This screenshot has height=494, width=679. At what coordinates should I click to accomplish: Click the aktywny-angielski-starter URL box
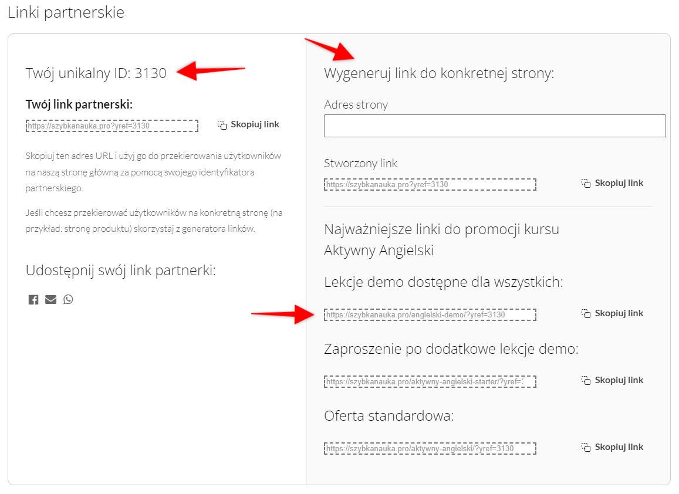[x=430, y=381]
